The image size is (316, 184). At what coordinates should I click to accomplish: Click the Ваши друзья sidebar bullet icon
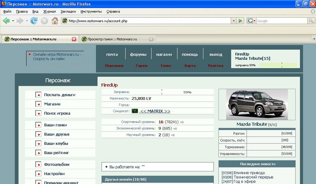(x=38, y=134)
